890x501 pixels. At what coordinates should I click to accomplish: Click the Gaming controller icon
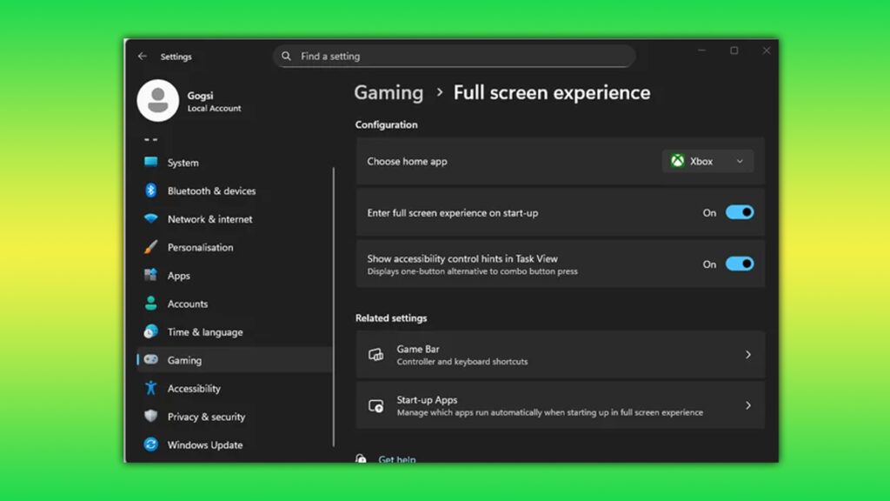coord(151,359)
